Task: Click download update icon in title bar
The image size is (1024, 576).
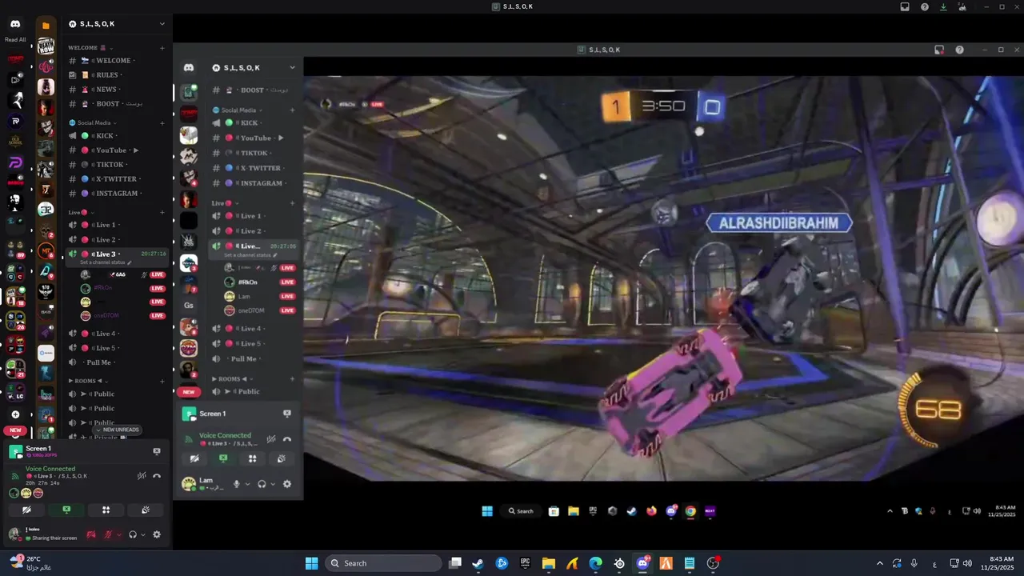Action: (944, 6)
